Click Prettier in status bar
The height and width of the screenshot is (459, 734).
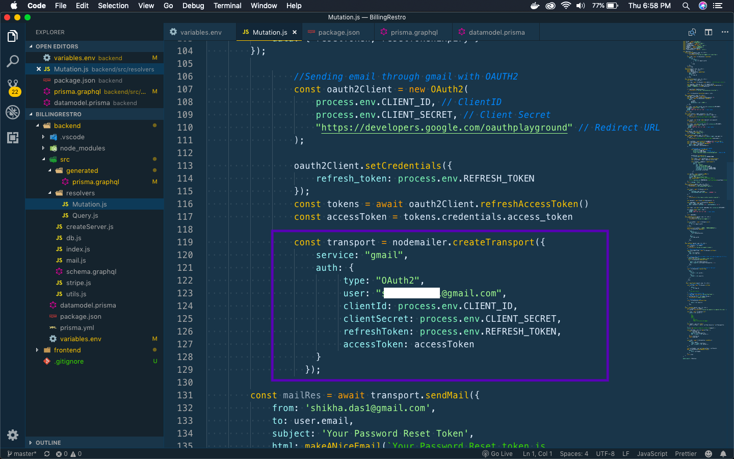(686, 453)
